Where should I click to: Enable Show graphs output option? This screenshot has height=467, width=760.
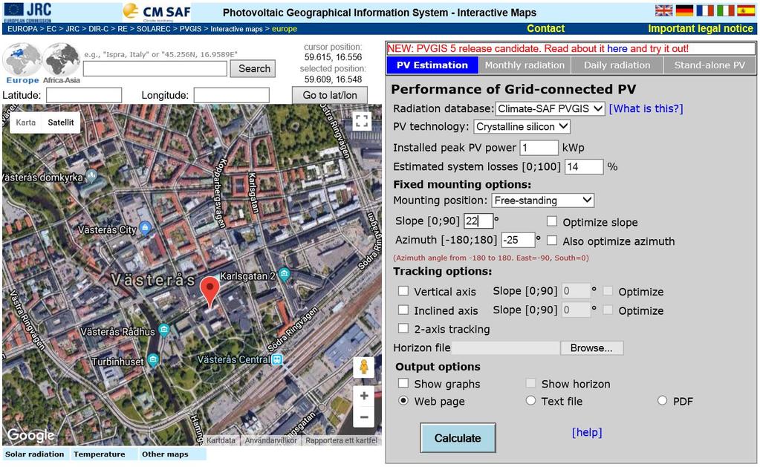[403, 383]
